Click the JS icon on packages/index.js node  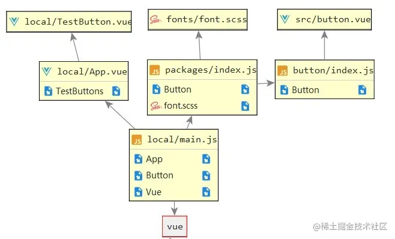(x=155, y=70)
